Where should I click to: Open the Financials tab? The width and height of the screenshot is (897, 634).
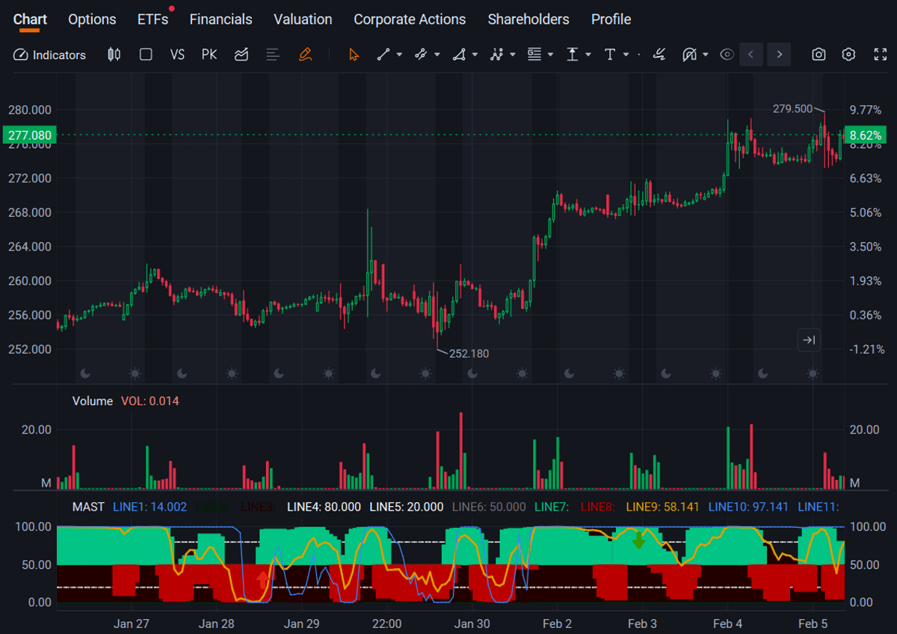pos(221,19)
